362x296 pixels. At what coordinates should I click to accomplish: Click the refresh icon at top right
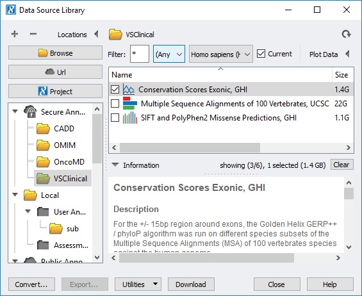point(346,34)
